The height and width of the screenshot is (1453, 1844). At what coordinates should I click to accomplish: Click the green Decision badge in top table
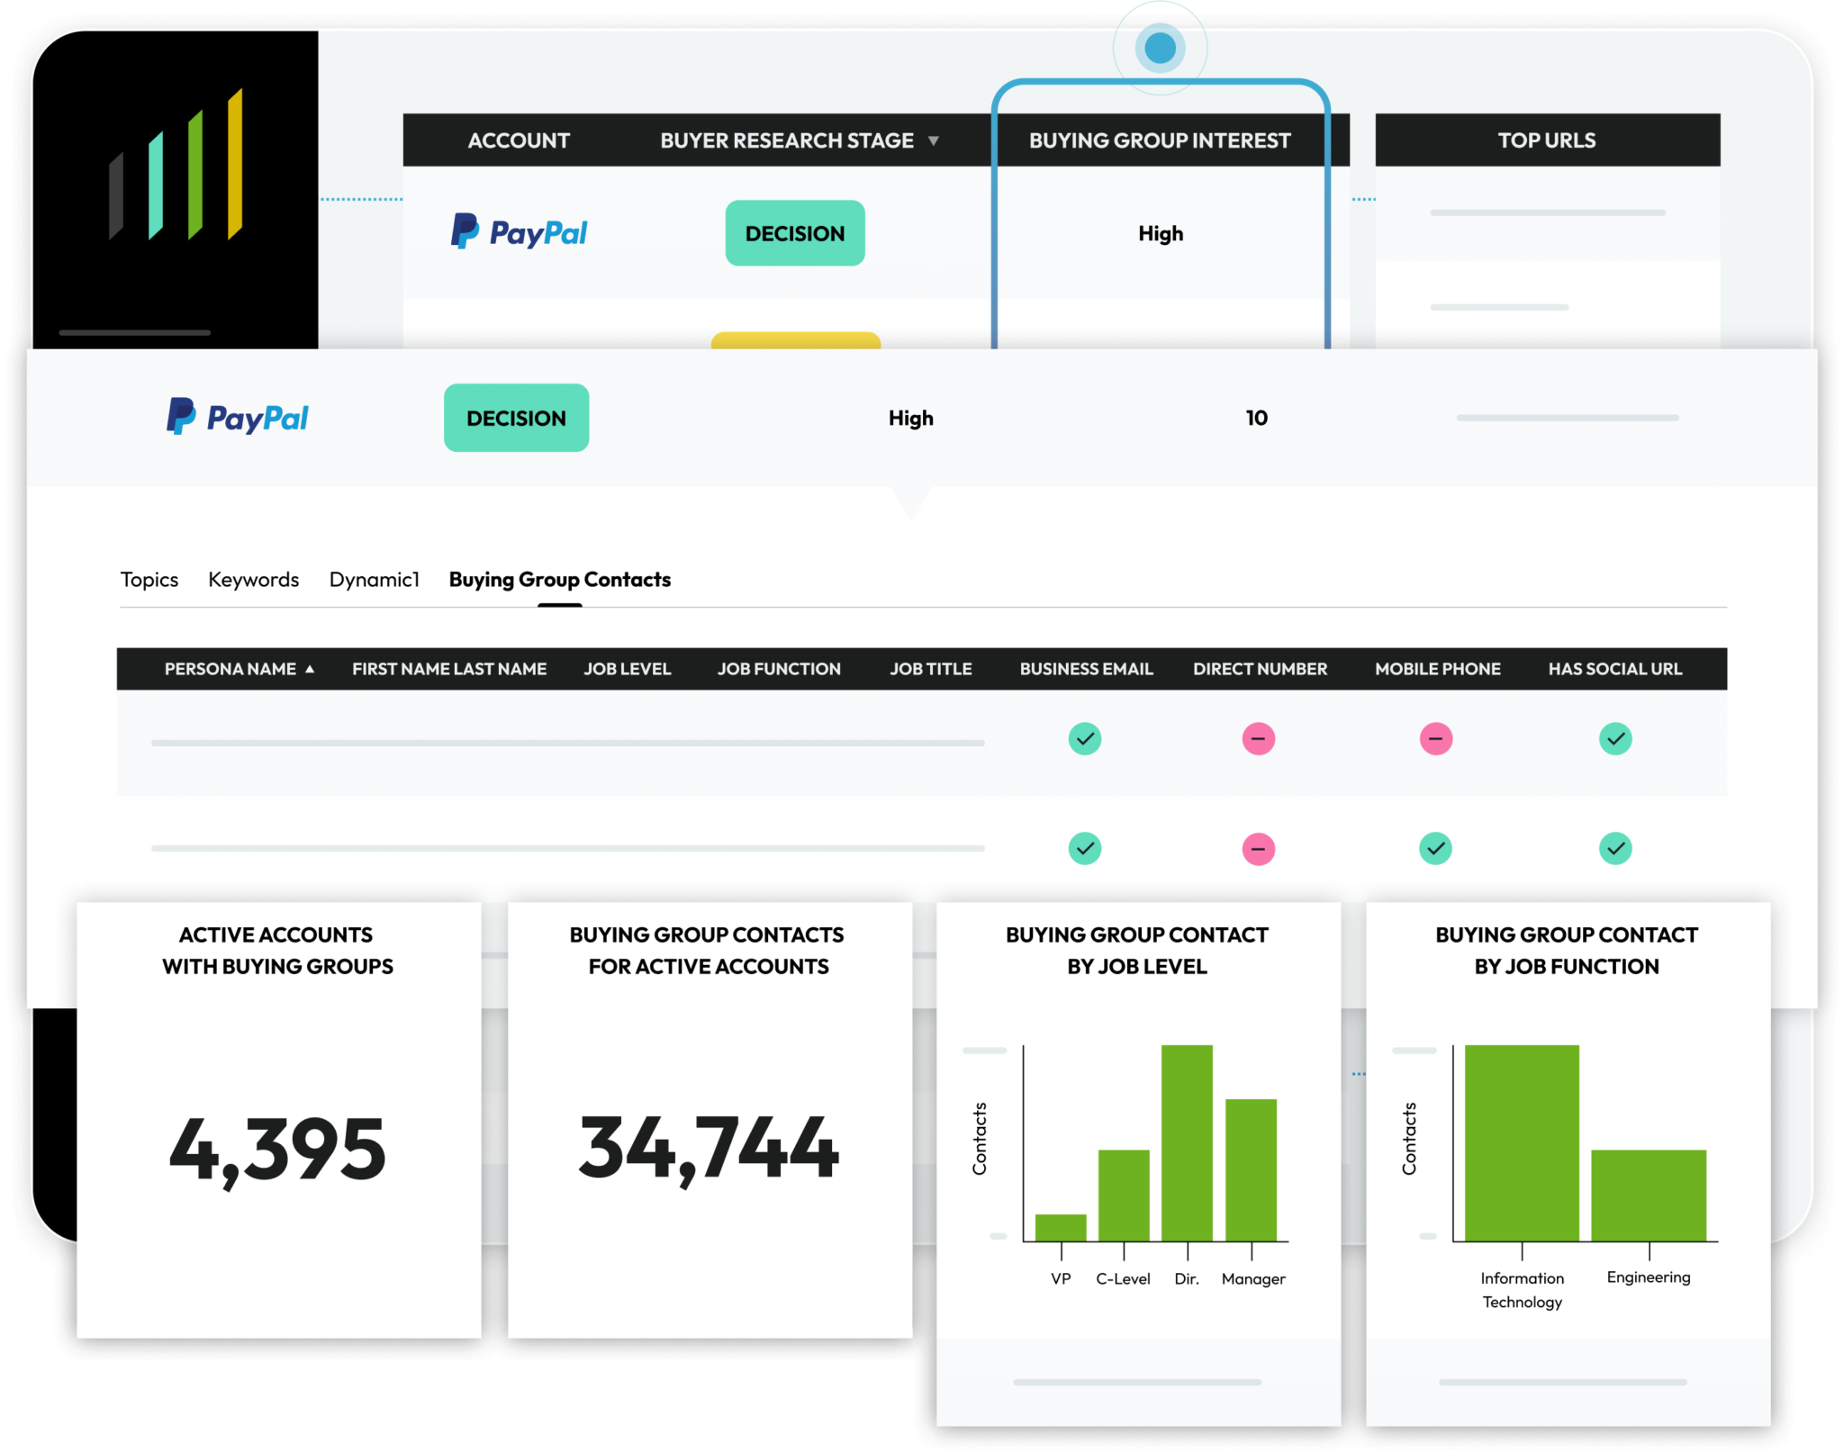coord(795,233)
